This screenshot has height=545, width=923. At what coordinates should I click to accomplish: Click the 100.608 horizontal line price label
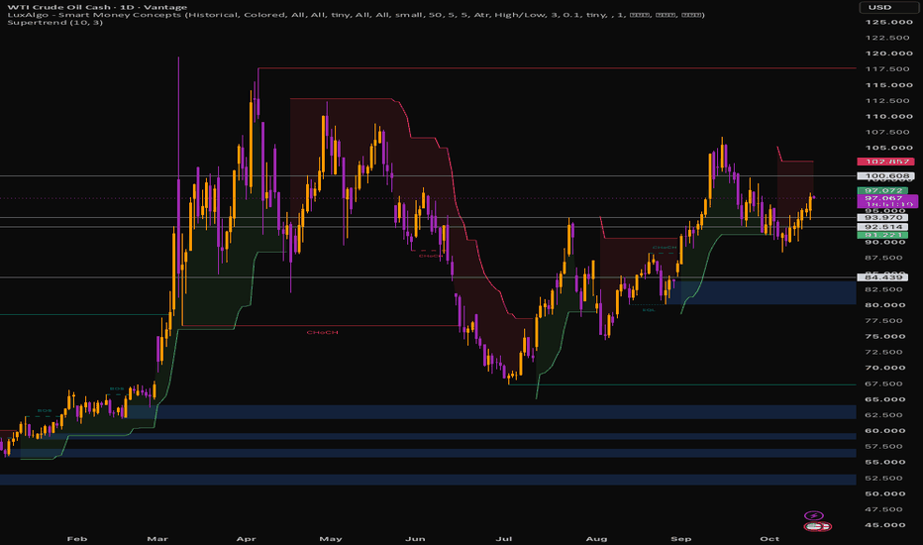pos(886,176)
